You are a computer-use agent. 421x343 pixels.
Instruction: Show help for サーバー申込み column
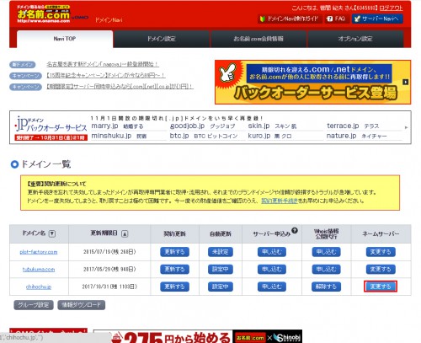(294, 230)
